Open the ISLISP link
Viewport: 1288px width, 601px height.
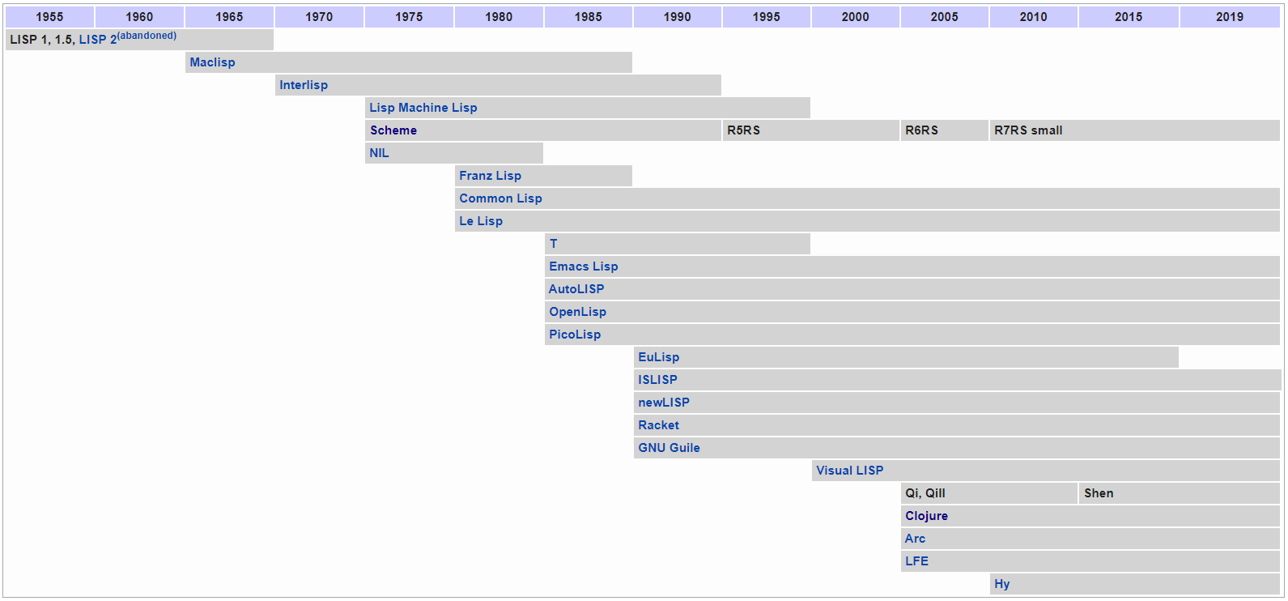point(657,380)
